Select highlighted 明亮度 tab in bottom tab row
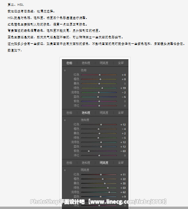This screenshot has height=209, width=188. coord(104,163)
